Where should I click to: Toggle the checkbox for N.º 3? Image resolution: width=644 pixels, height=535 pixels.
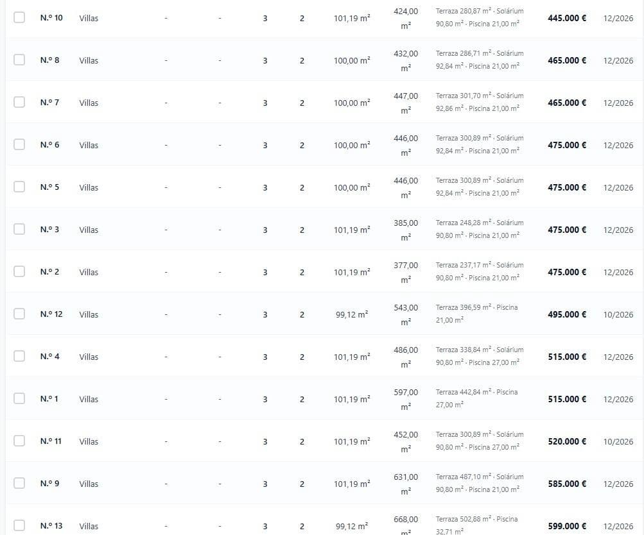coord(19,229)
